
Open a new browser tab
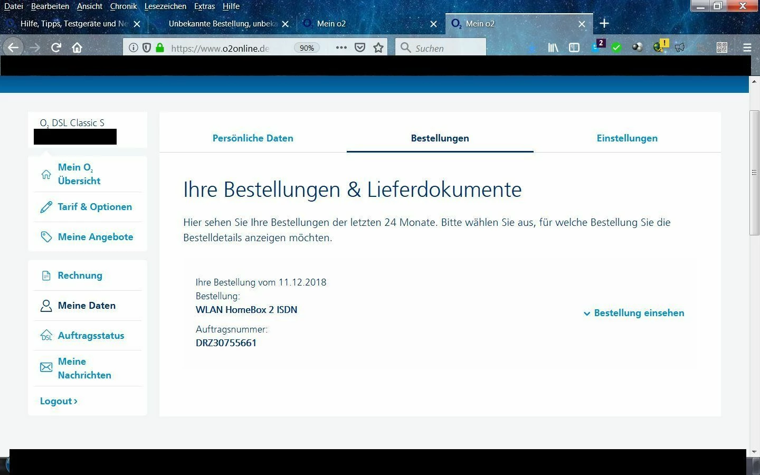coord(604,24)
